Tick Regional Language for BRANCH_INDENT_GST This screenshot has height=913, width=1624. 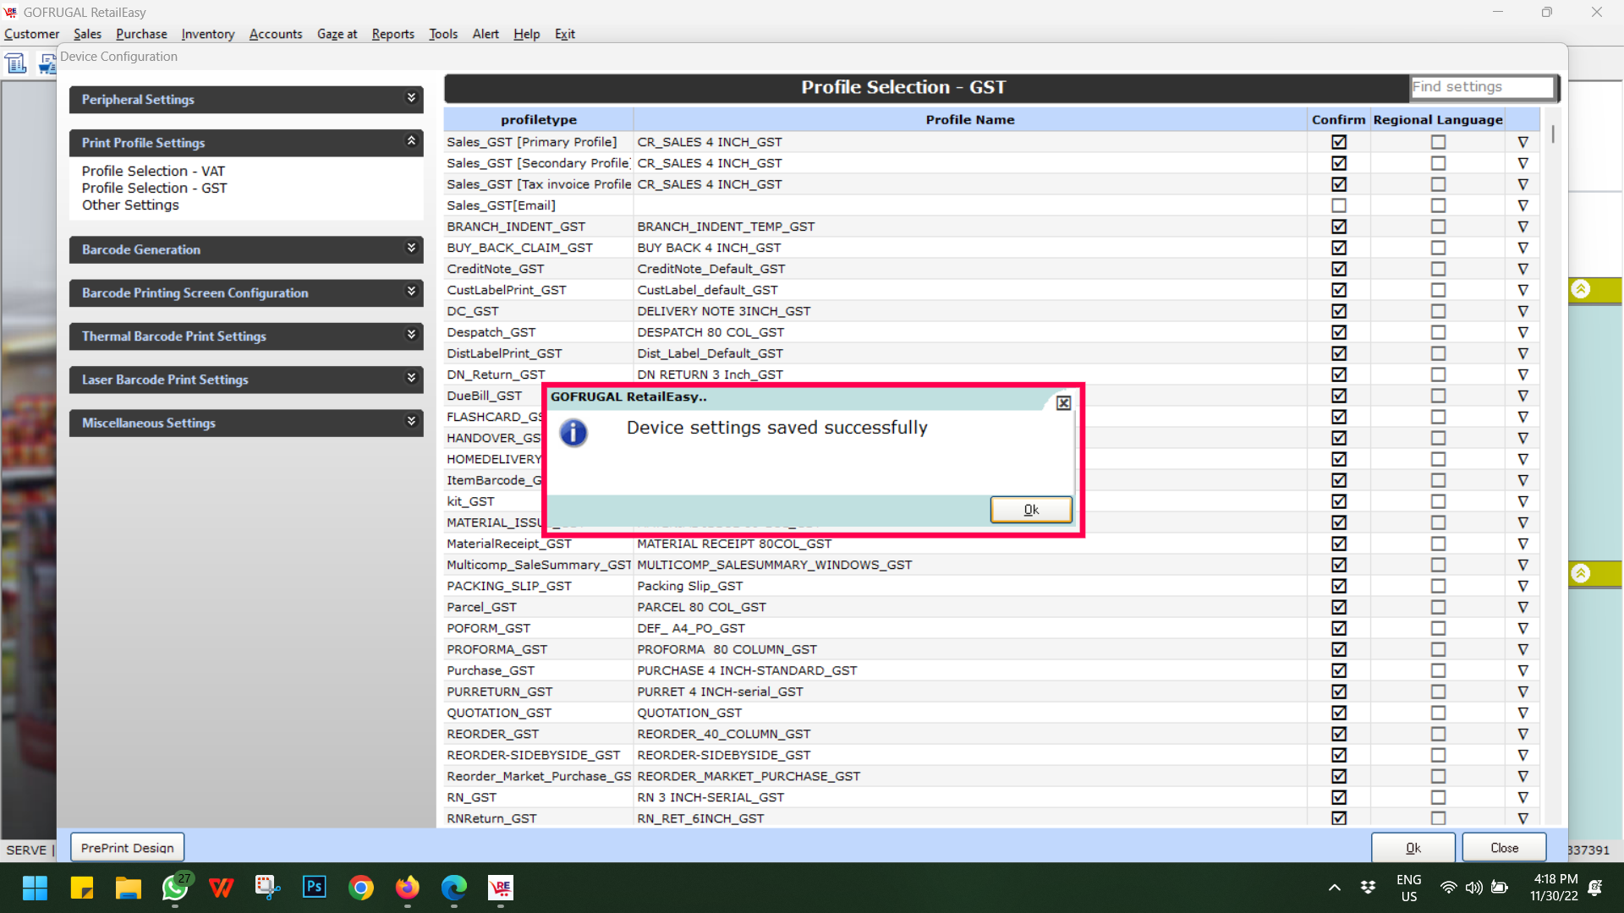(1438, 227)
